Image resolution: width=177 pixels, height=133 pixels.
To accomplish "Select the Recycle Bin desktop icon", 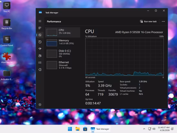I will coord(7,24).
